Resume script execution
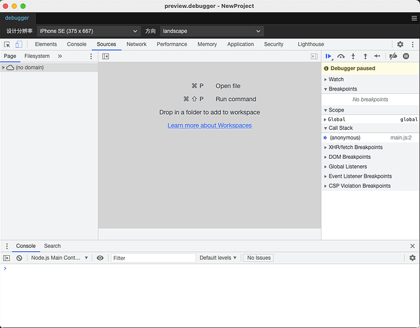This screenshot has width=420, height=328. [x=328, y=56]
